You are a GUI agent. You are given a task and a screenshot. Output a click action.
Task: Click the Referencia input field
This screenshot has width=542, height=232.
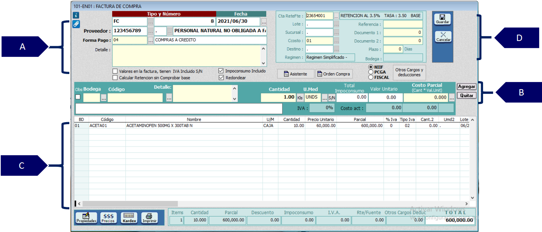point(403,24)
